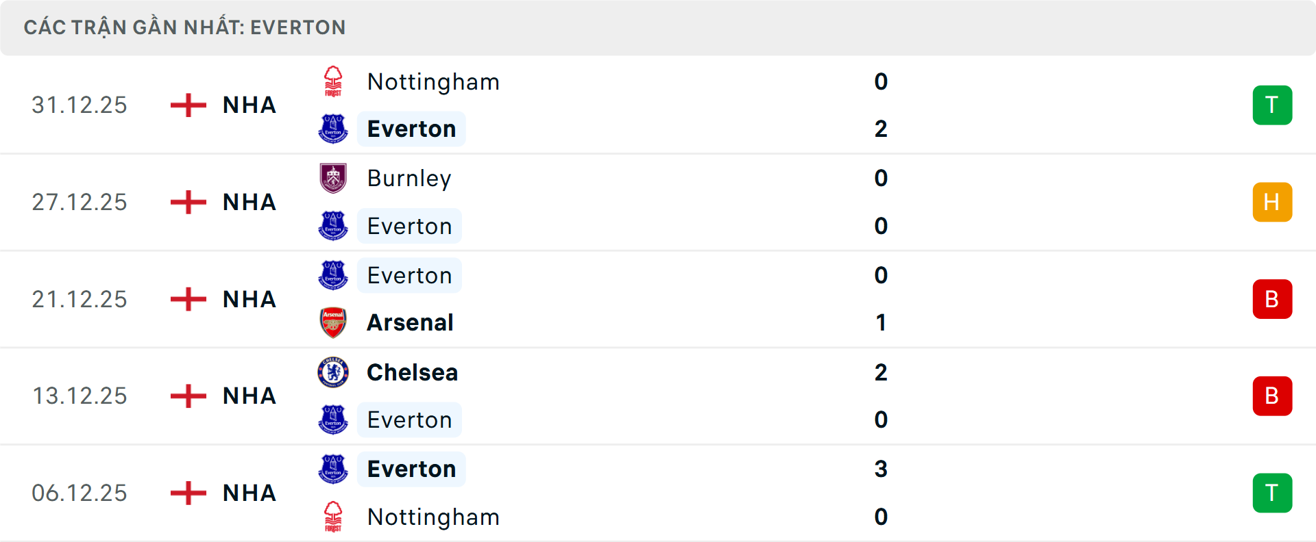Click the England flag beside 06.12.25
1316x542 pixels.
(187, 493)
